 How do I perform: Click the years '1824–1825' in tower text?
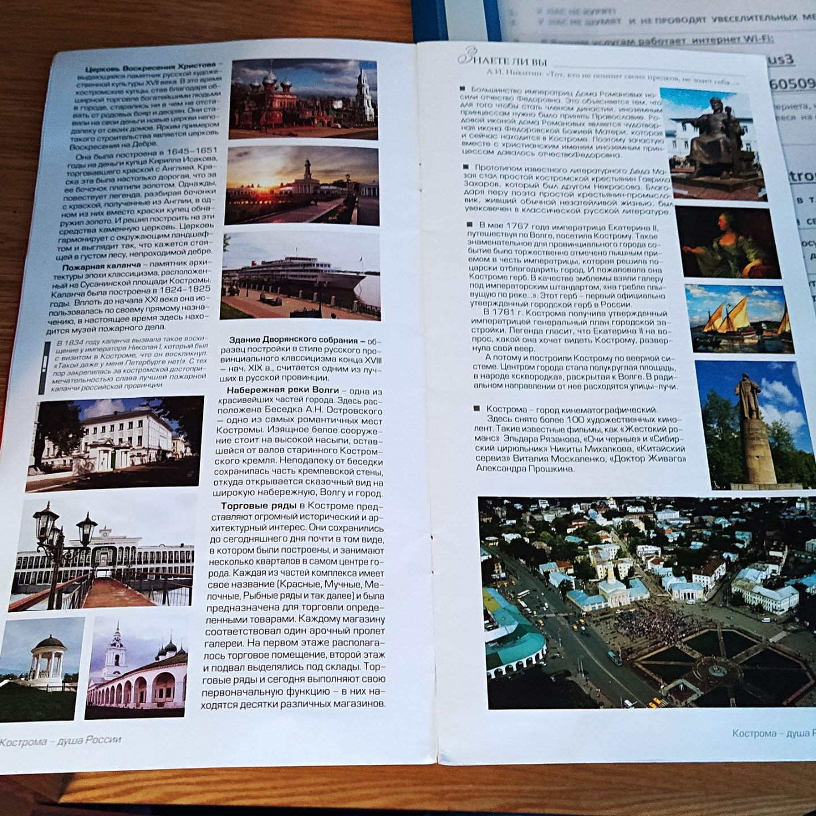[x=182, y=289]
